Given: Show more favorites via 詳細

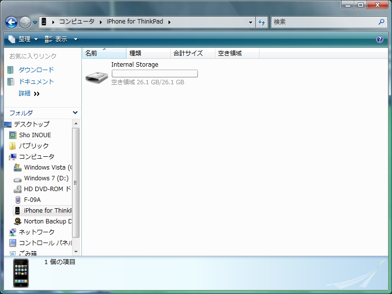Looking at the screenshot, I should point(29,94).
